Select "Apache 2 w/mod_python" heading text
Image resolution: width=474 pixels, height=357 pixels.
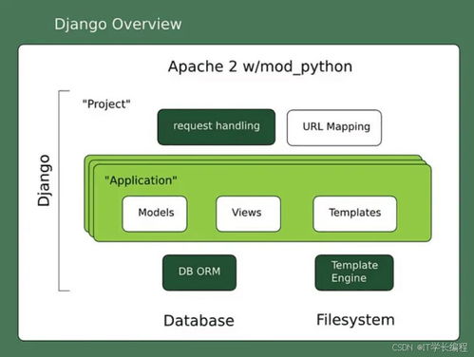point(260,67)
